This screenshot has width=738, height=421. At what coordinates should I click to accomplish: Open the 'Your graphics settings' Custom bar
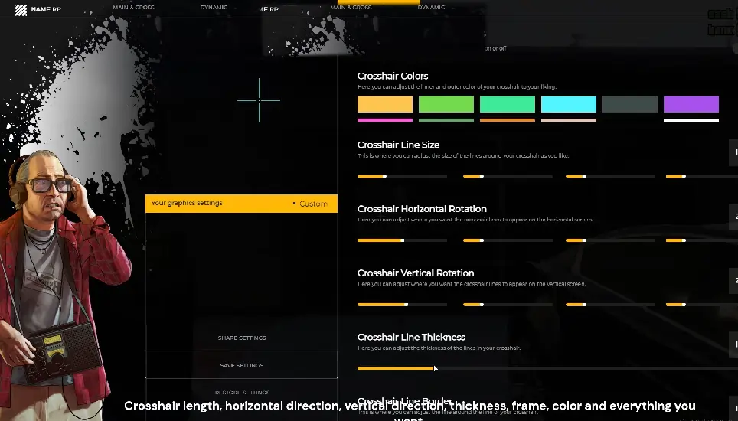point(241,203)
